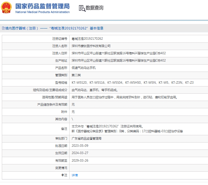The image size is (208, 185).
Task: Click the 管理类别 label
Action: point(61,75)
